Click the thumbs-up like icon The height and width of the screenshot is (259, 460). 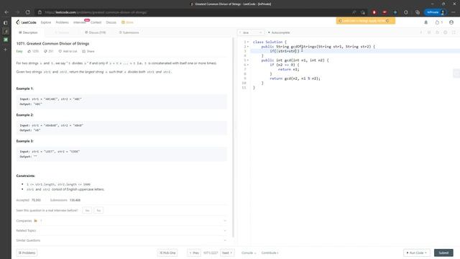pos(29,51)
